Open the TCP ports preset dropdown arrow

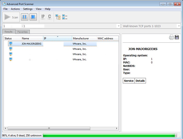coord(179,26)
